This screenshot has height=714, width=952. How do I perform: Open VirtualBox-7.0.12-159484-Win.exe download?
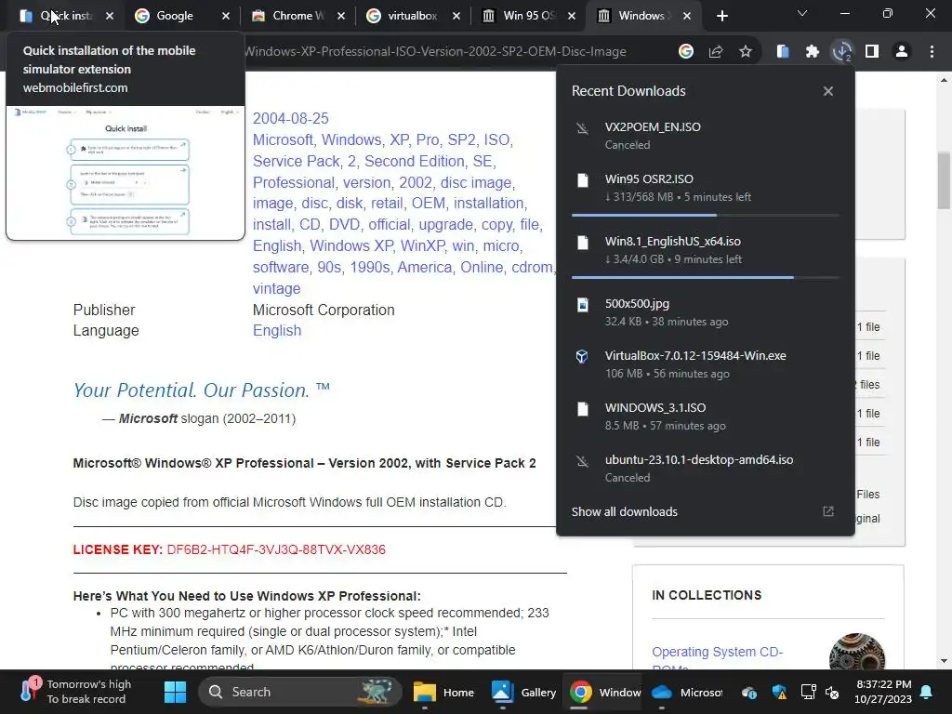[x=706, y=364]
